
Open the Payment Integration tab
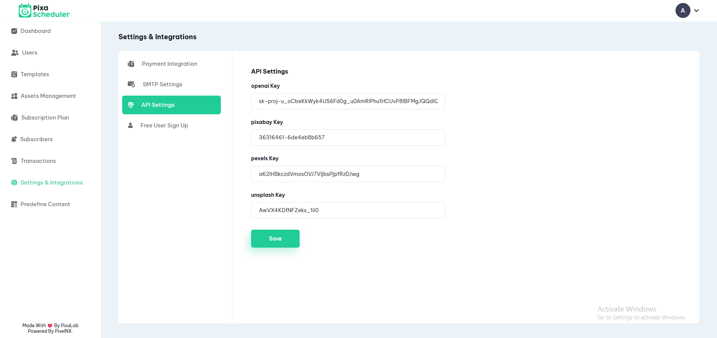coord(169,64)
